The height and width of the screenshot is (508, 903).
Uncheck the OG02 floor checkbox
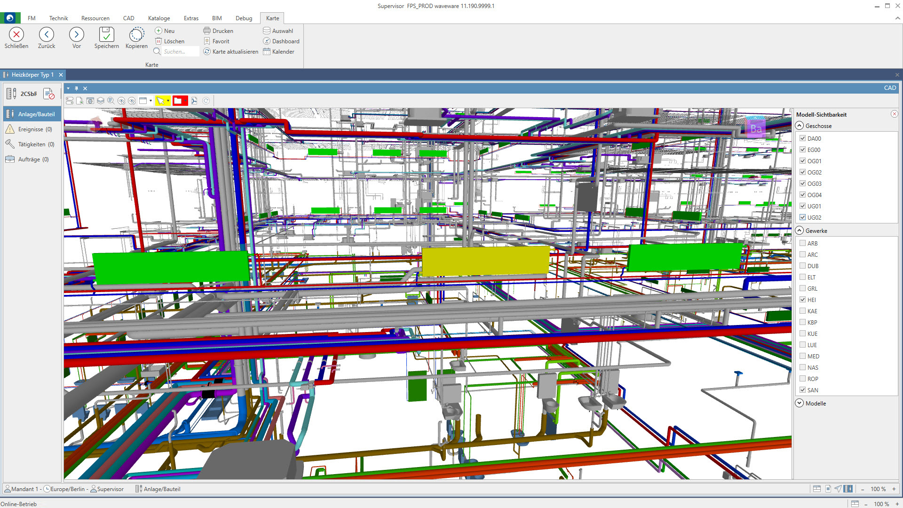click(x=803, y=172)
